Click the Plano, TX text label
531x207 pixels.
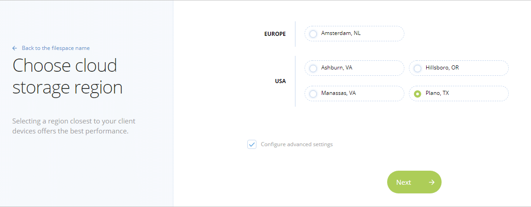click(437, 93)
